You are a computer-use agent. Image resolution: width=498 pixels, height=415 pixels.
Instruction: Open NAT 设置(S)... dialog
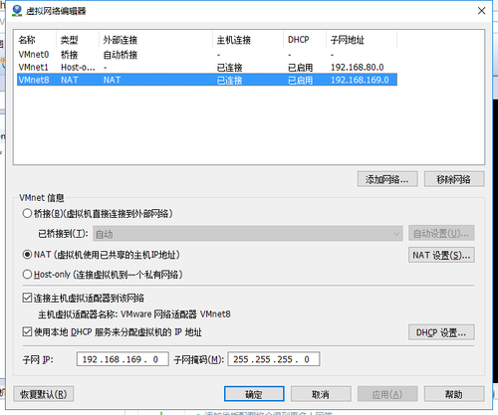point(441,255)
